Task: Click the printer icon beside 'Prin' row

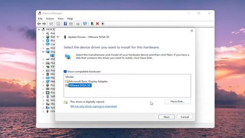Action: 47,89
